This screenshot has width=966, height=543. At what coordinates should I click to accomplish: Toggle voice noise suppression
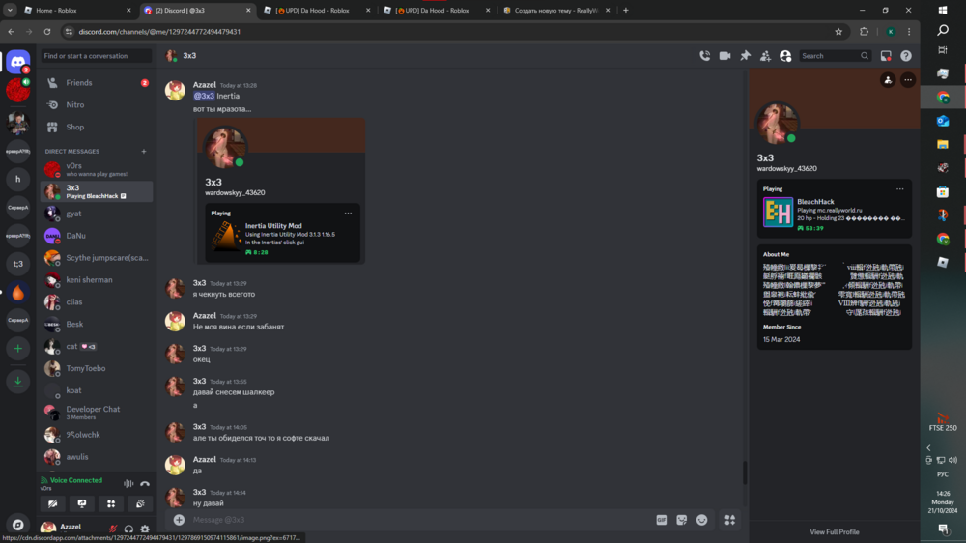pos(128,484)
